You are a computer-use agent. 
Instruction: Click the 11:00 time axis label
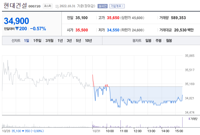(x=124, y=131)
